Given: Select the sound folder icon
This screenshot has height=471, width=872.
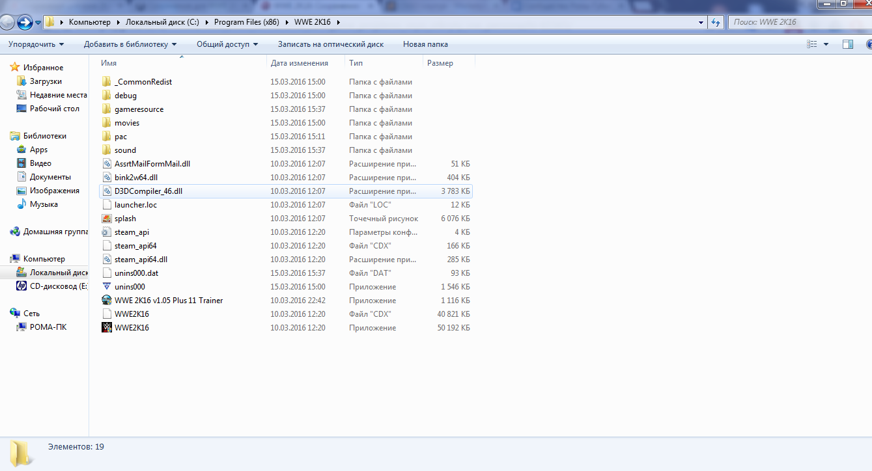Looking at the screenshot, I should point(107,150).
